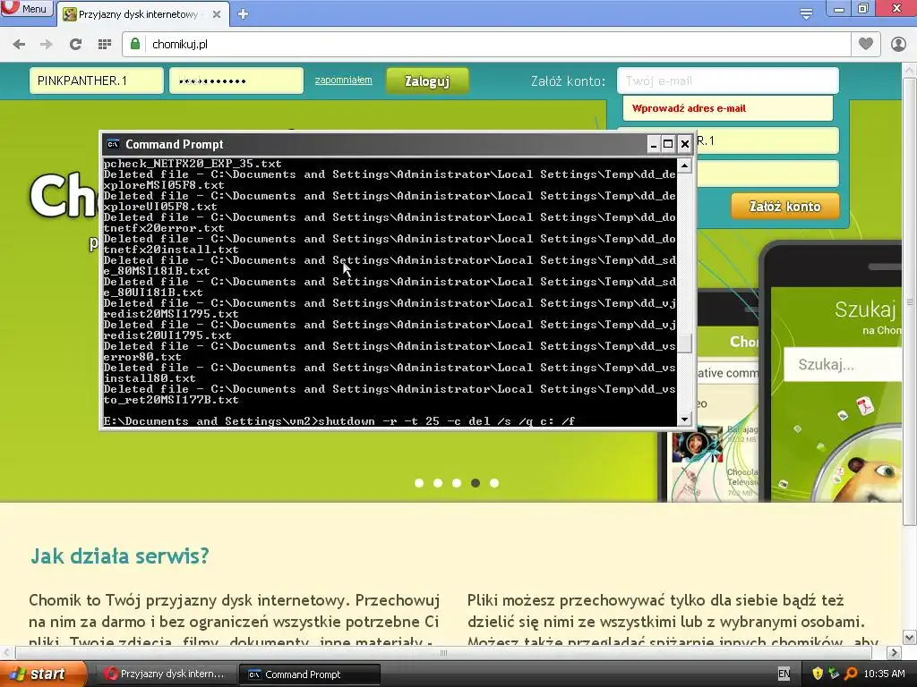Open a new browser tab
This screenshot has height=687, width=917.
pyautogui.click(x=244, y=14)
